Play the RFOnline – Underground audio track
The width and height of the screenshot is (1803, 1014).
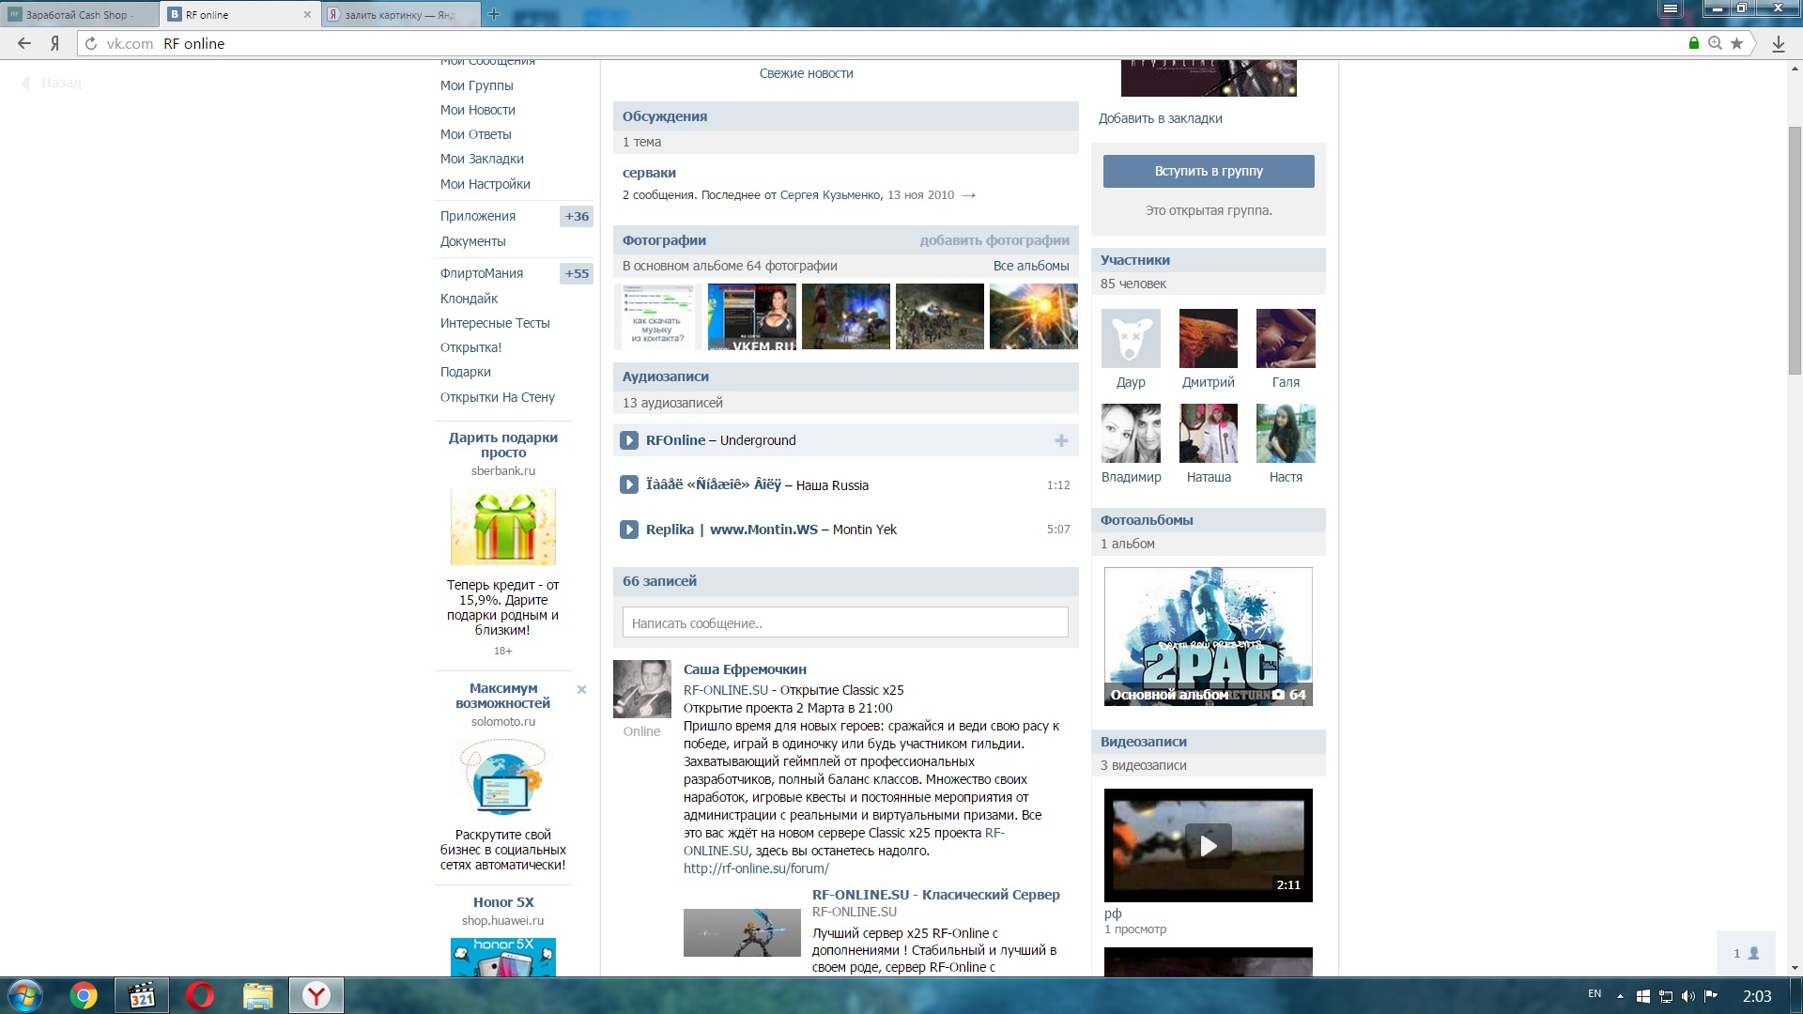click(x=629, y=440)
